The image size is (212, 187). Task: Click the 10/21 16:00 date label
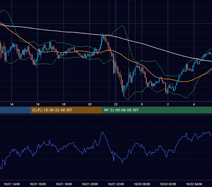[38, 184]
